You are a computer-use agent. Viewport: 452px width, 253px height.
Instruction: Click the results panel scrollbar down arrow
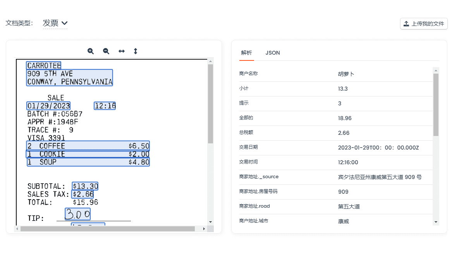(436, 222)
